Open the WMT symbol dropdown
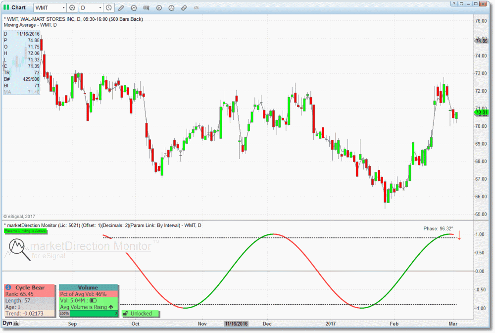Viewport: 495px width, 333px height. 63,8
